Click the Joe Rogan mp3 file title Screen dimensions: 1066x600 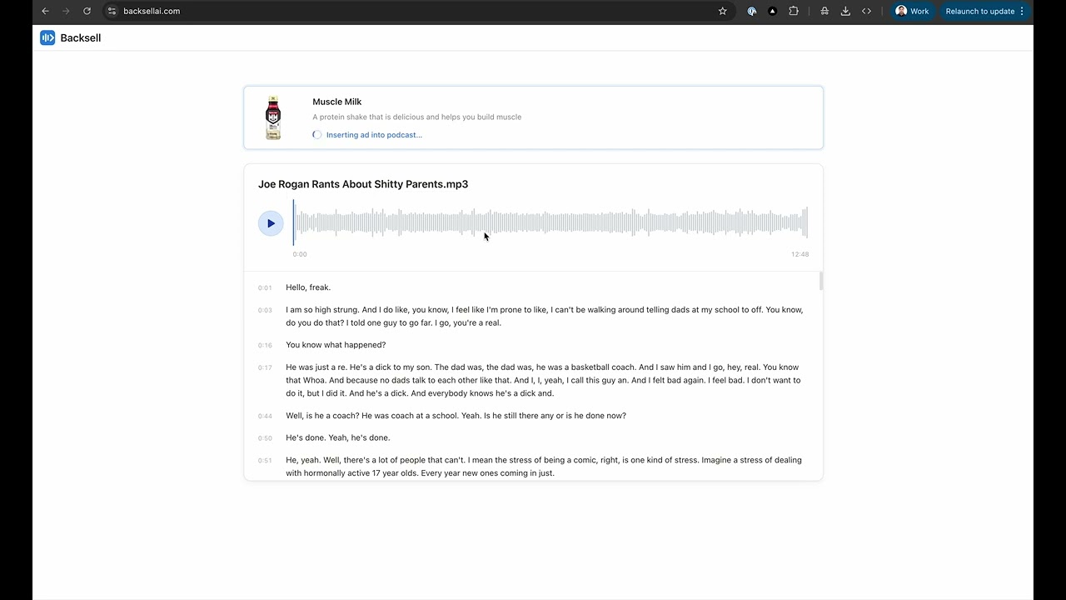(363, 184)
